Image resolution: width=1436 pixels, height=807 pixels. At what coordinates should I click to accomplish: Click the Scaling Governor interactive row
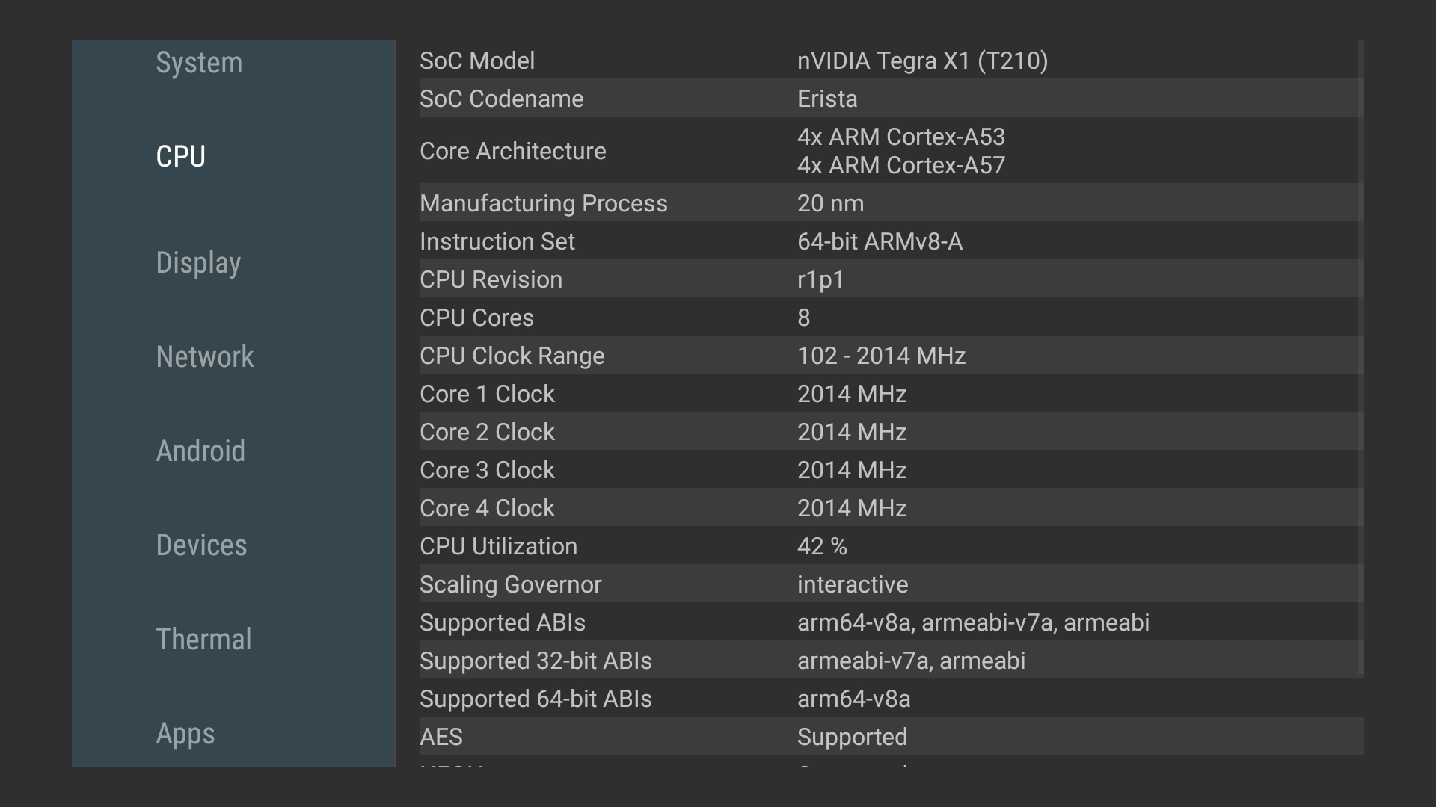coord(890,584)
